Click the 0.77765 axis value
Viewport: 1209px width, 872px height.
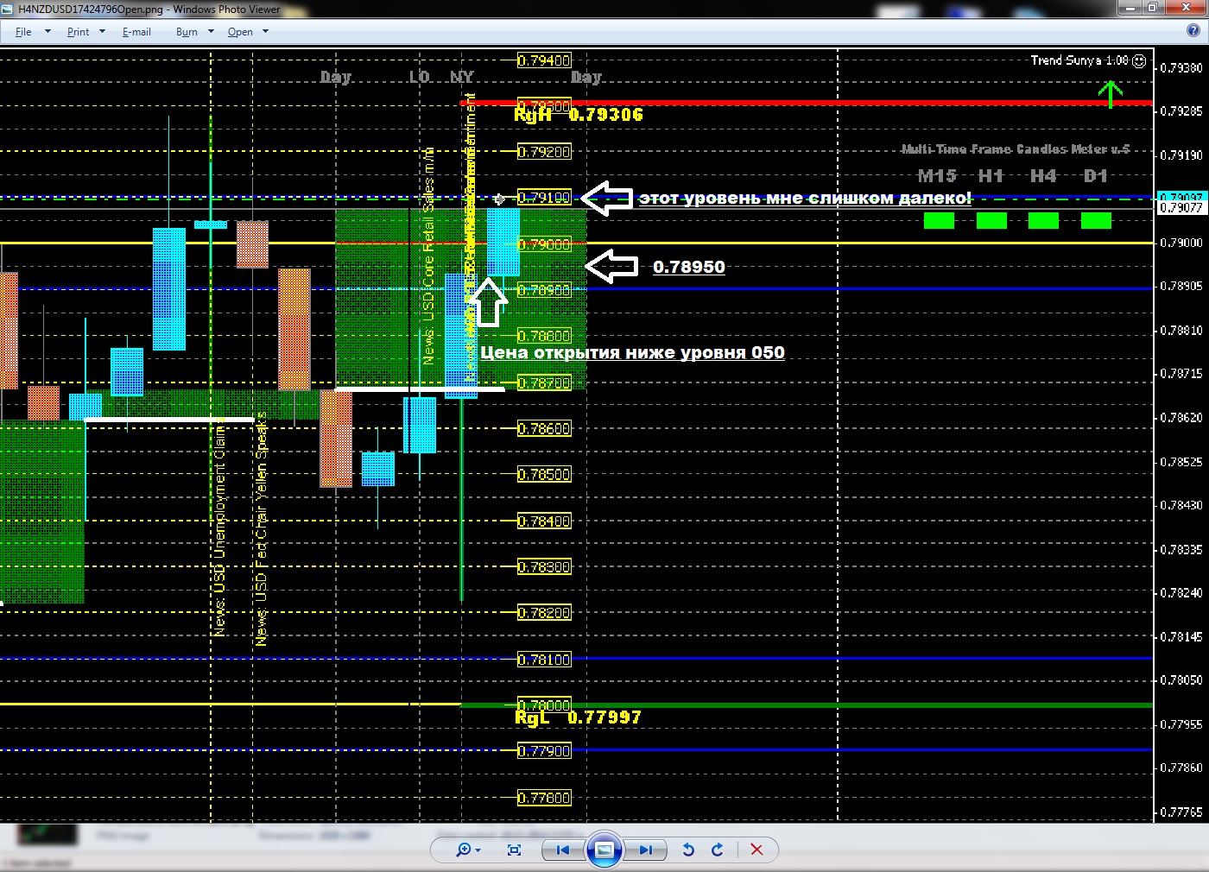1181,812
